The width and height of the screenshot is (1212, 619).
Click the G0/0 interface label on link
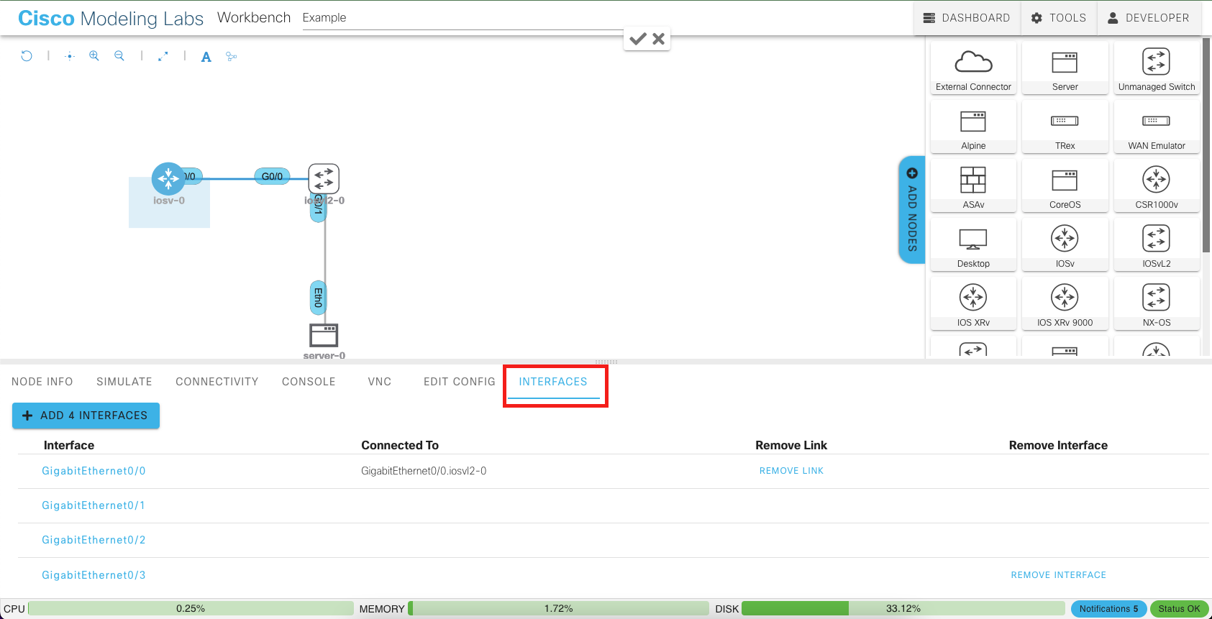272,176
